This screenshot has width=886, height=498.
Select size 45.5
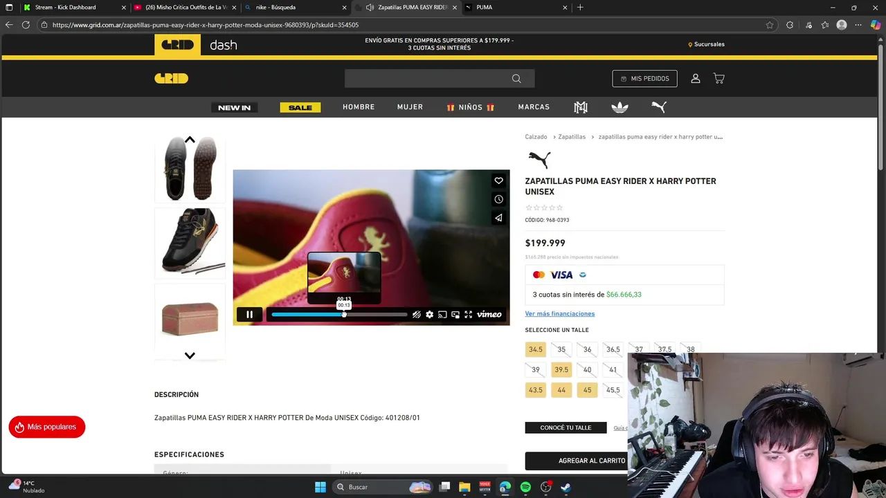(x=613, y=390)
